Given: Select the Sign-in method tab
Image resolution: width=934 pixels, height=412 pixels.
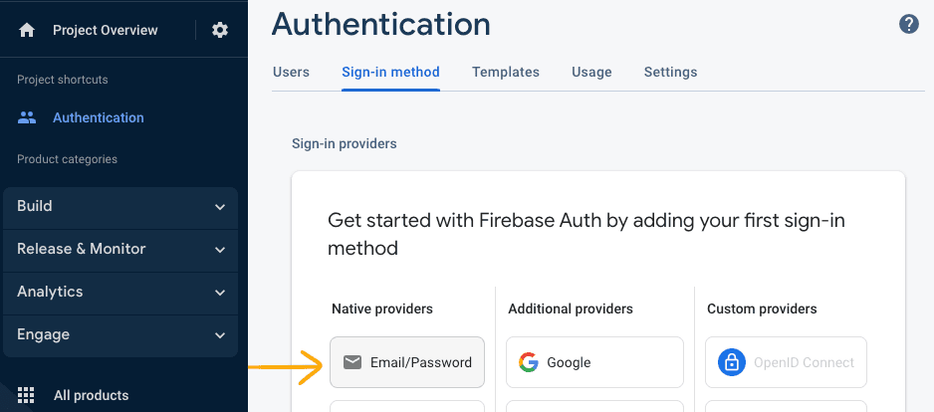Looking at the screenshot, I should tap(390, 72).
